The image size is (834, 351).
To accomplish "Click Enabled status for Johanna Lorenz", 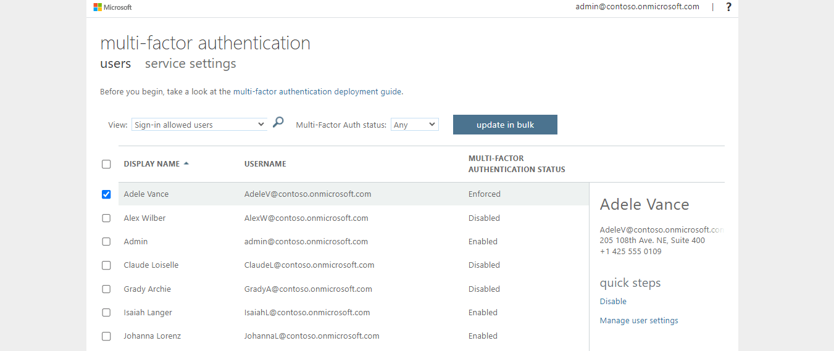I will coord(483,336).
